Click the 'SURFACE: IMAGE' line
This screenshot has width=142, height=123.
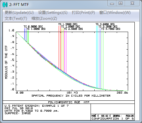coord(18,113)
